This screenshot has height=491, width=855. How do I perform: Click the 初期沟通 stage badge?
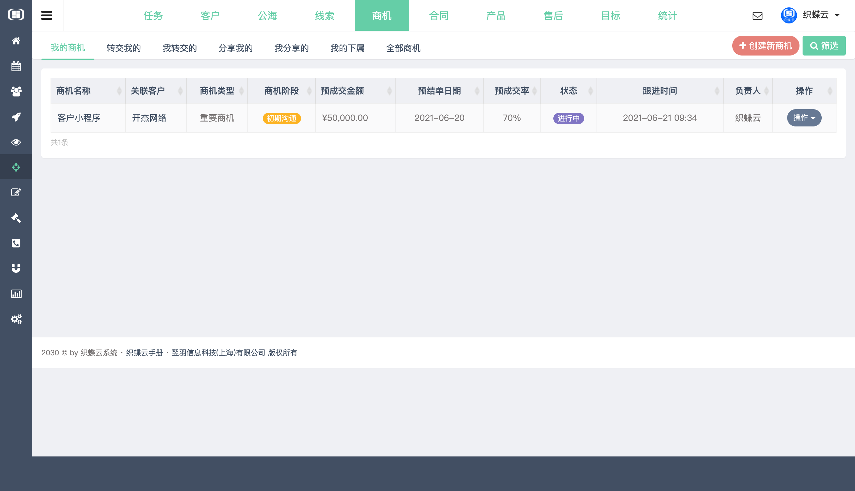[282, 118]
